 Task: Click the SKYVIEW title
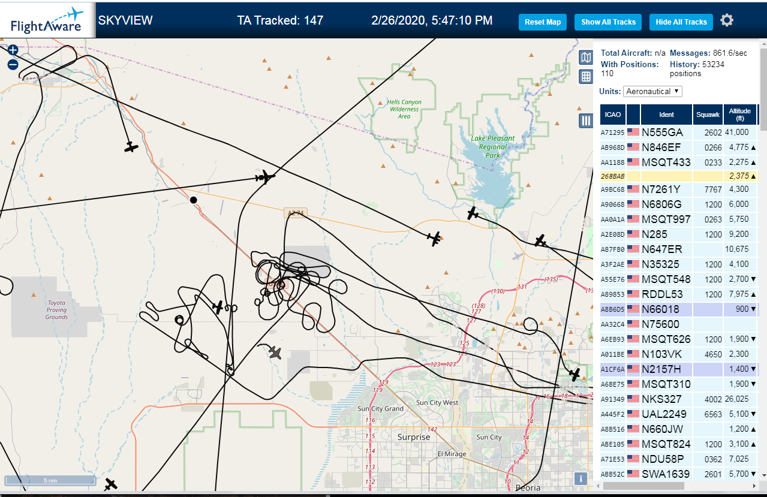[x=125, y=20]
